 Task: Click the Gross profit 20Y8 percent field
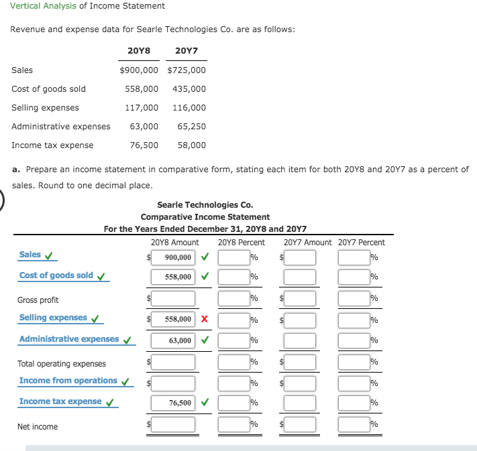click(234, 298)
